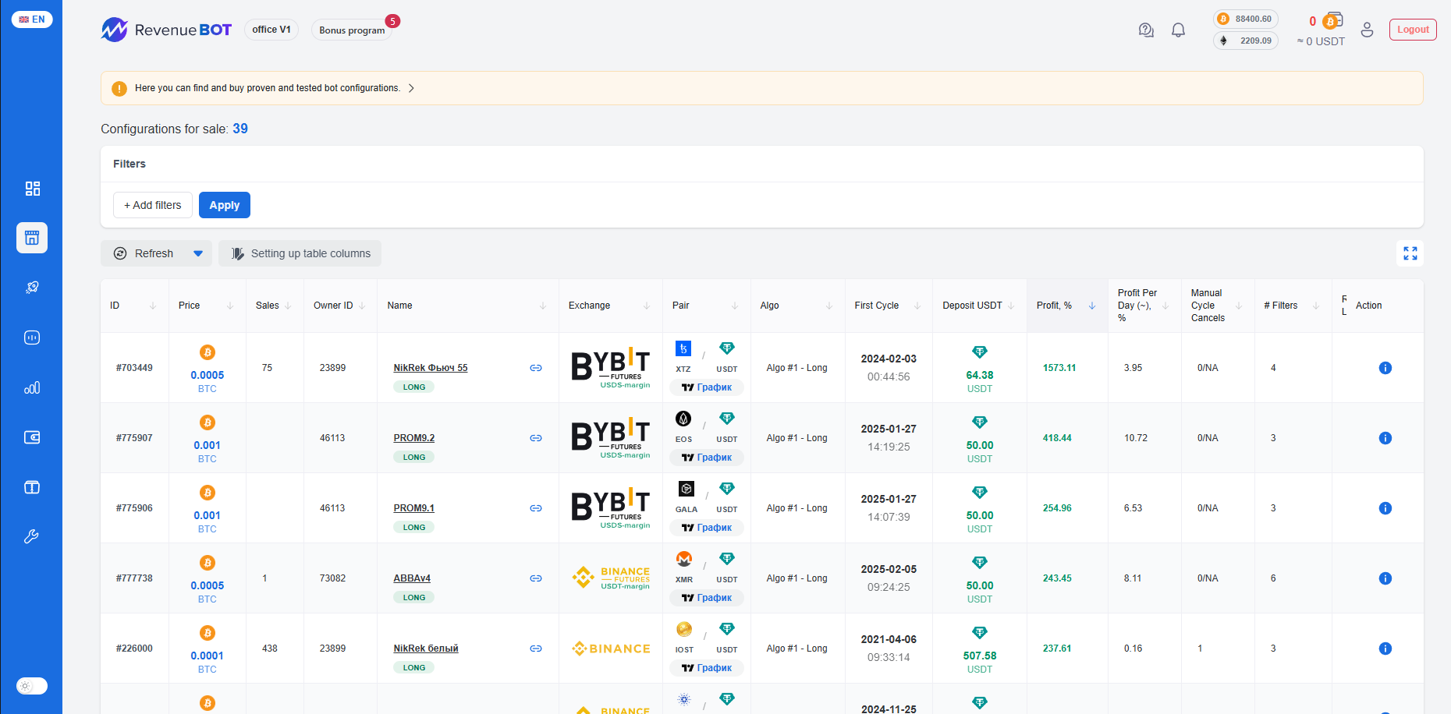Open the bot icon in sidebar

(32, 338)
